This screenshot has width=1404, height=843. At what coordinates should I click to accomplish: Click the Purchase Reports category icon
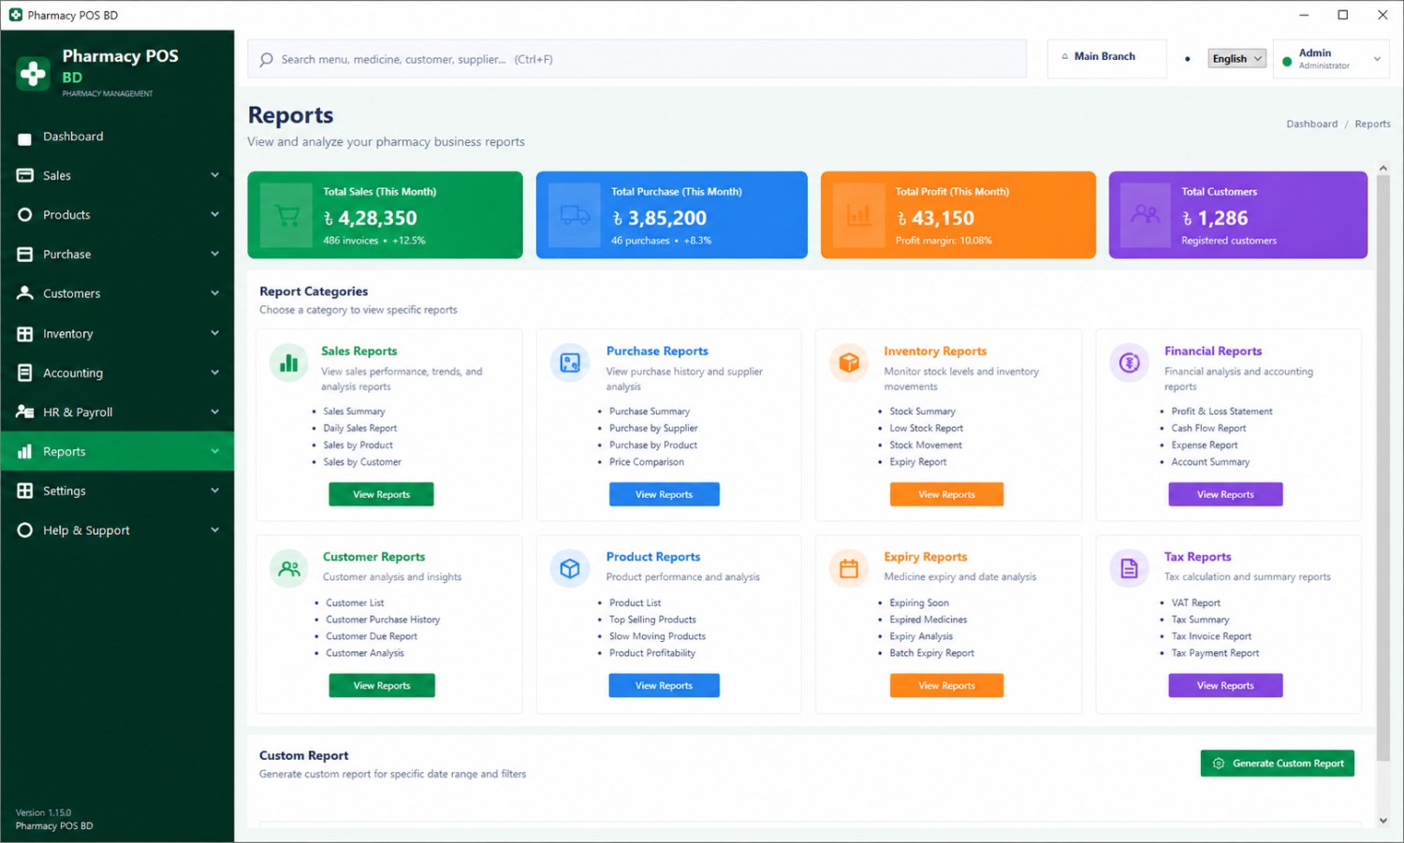click(569, 363)
